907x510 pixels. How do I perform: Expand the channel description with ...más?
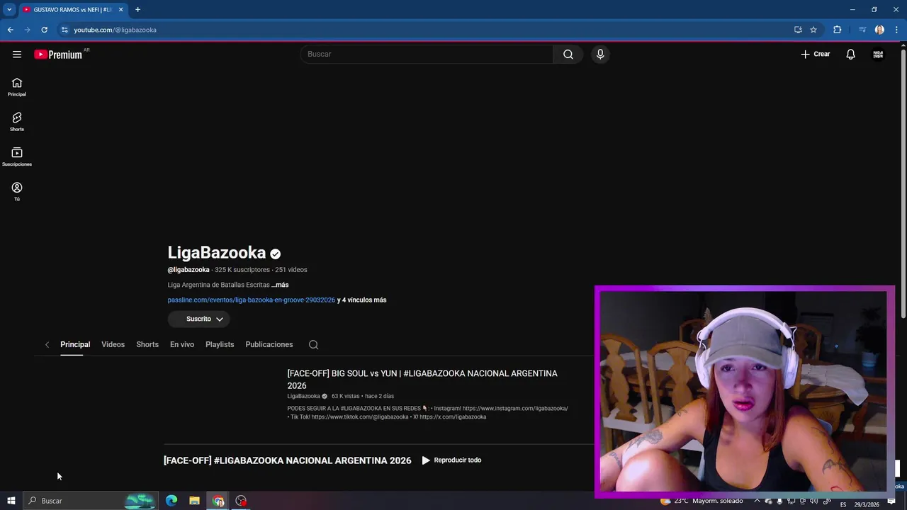click(280, 285)
